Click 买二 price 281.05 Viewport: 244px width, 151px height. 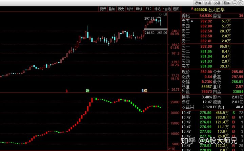pyautogui.click(x=206, y=51)
